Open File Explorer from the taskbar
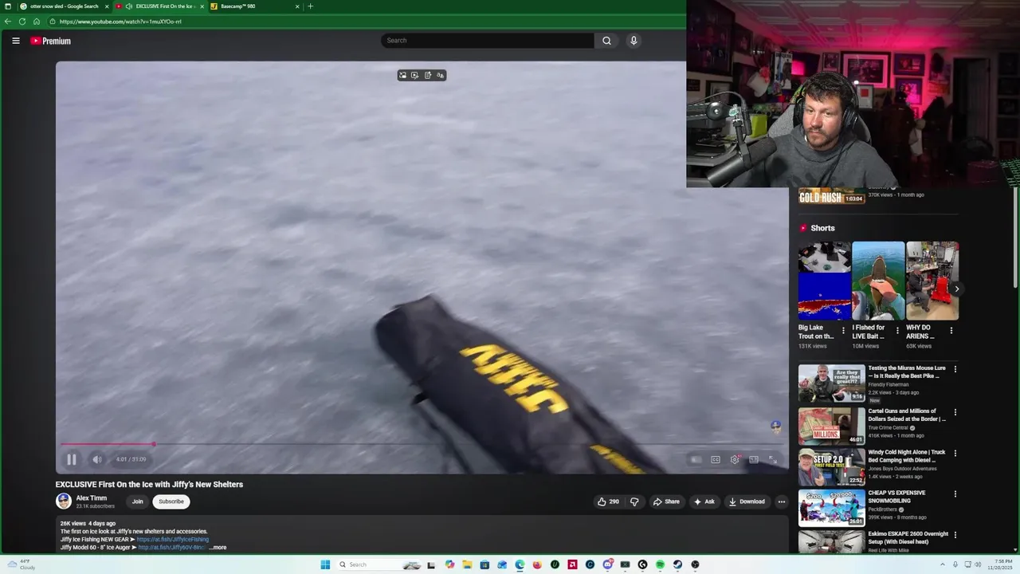The height and width of the screenshot is (574, 1020). point(467,564)
